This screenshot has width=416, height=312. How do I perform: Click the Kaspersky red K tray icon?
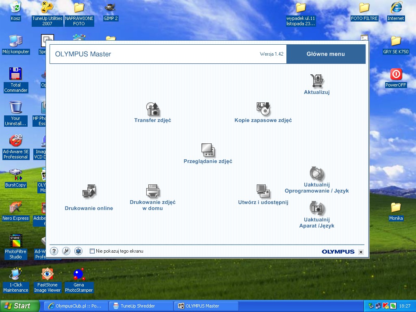pyautogui.click(x=386, y=306)
